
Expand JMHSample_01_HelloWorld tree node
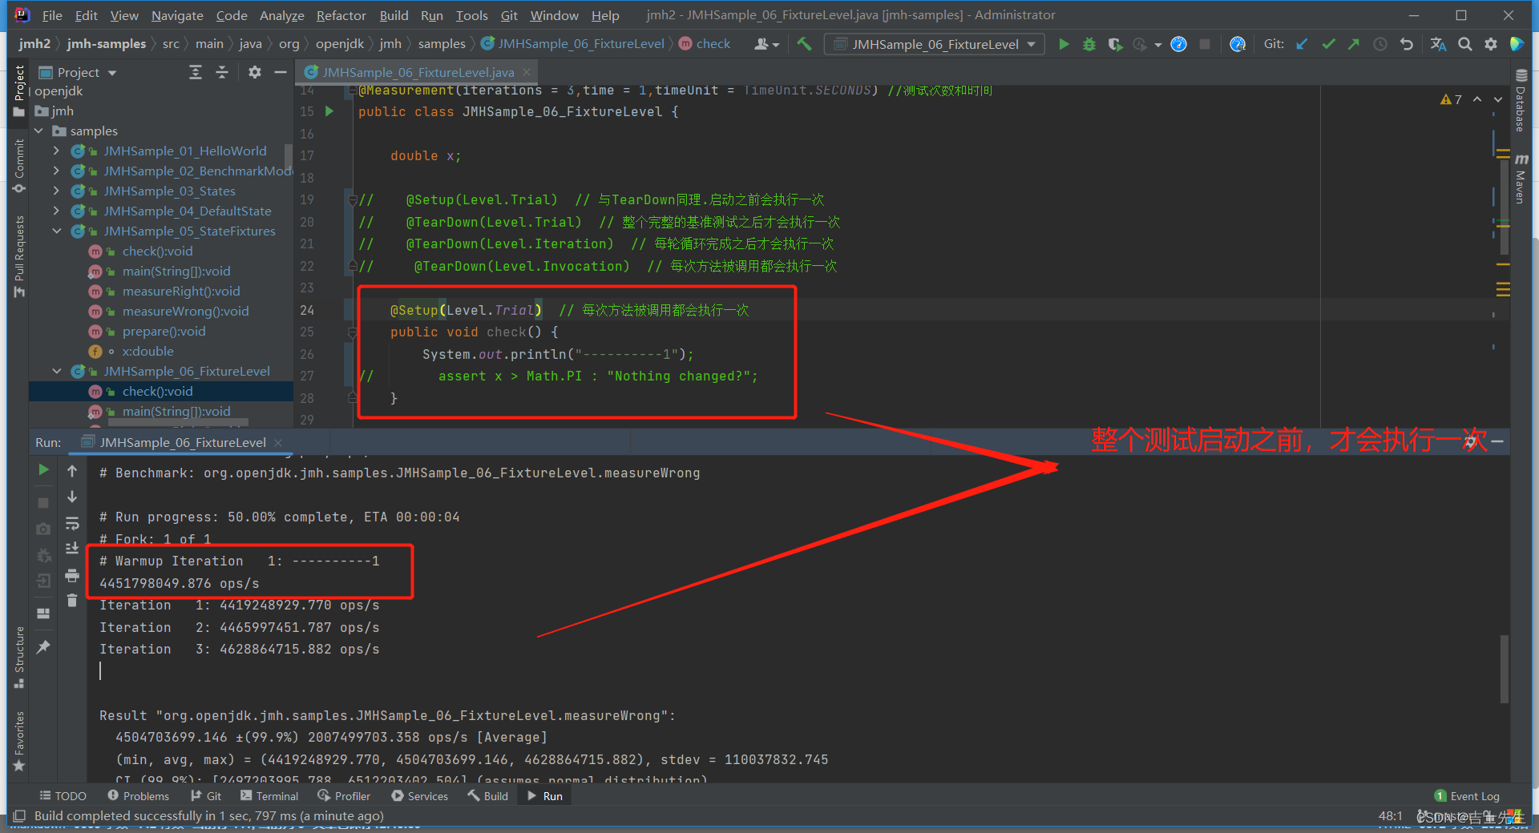(56, 151)
